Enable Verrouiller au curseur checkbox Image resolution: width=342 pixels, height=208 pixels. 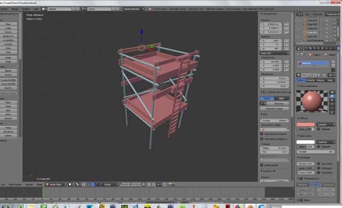[262, 133]
